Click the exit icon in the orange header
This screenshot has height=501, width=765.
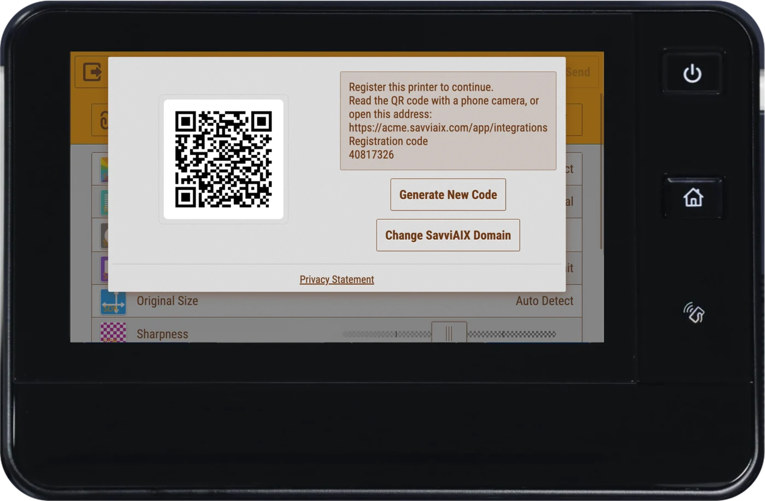tap(92, 72)
